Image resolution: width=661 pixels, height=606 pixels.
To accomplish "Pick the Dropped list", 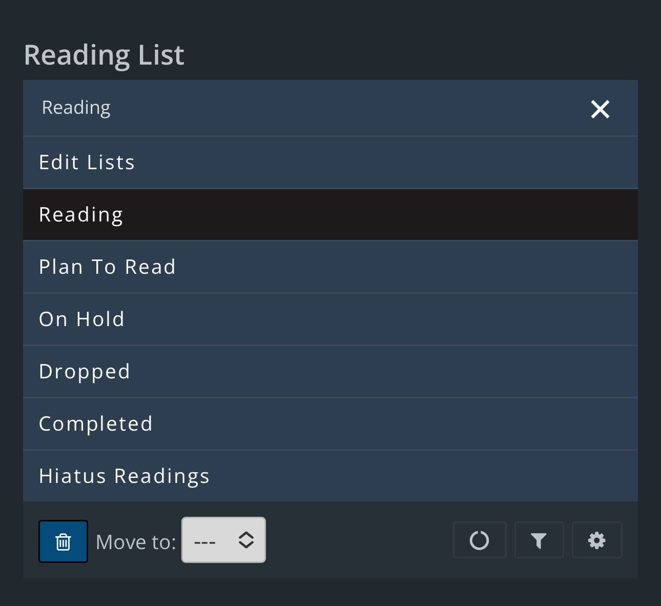I will click(85, 372).
